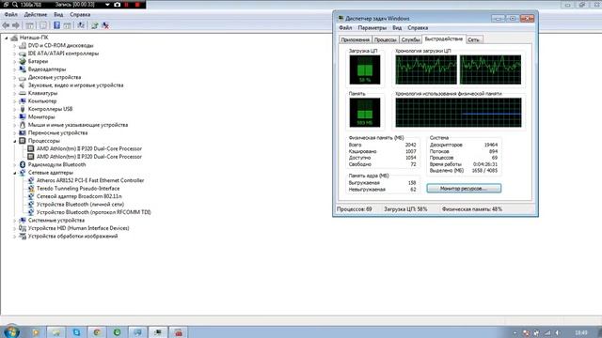Screen dimensions: 602x338
Task: Select Teredo Tunneling Pseudo-Interface adapter
Action: [x=78, y=188]
